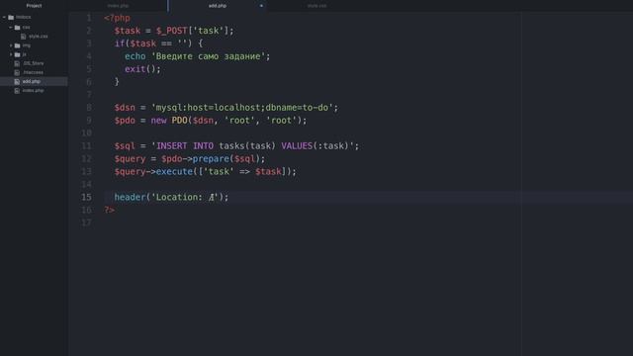Click the .DS_Store file icon

(x=17, y=63)
